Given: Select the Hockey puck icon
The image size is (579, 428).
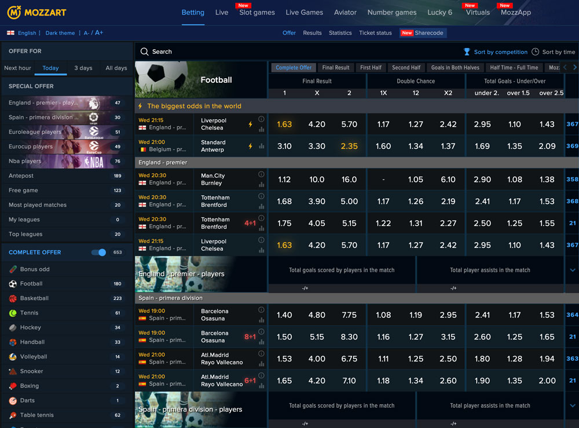Looking at the screenshot, I should (13, 328).
